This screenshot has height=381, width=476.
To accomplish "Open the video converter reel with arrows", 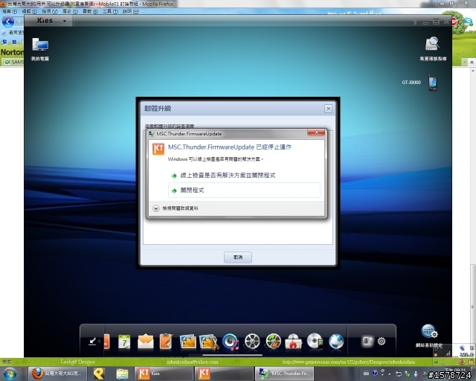I will point(273,342).
